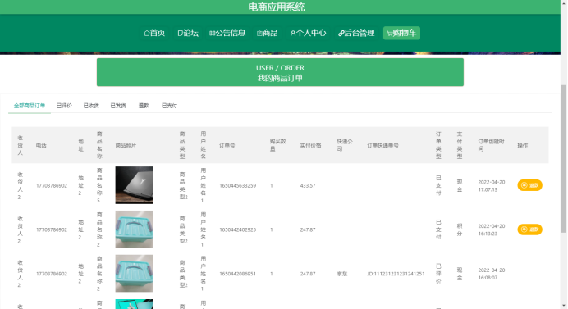This screenshot has width=568, height=309.
Task: Click creation time 2022-04-20 16:13:23
Action: [492, 229]
